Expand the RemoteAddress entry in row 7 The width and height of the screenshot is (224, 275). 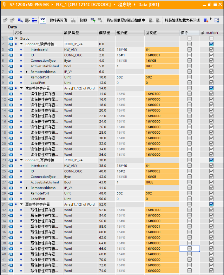(x=27, y=72)
